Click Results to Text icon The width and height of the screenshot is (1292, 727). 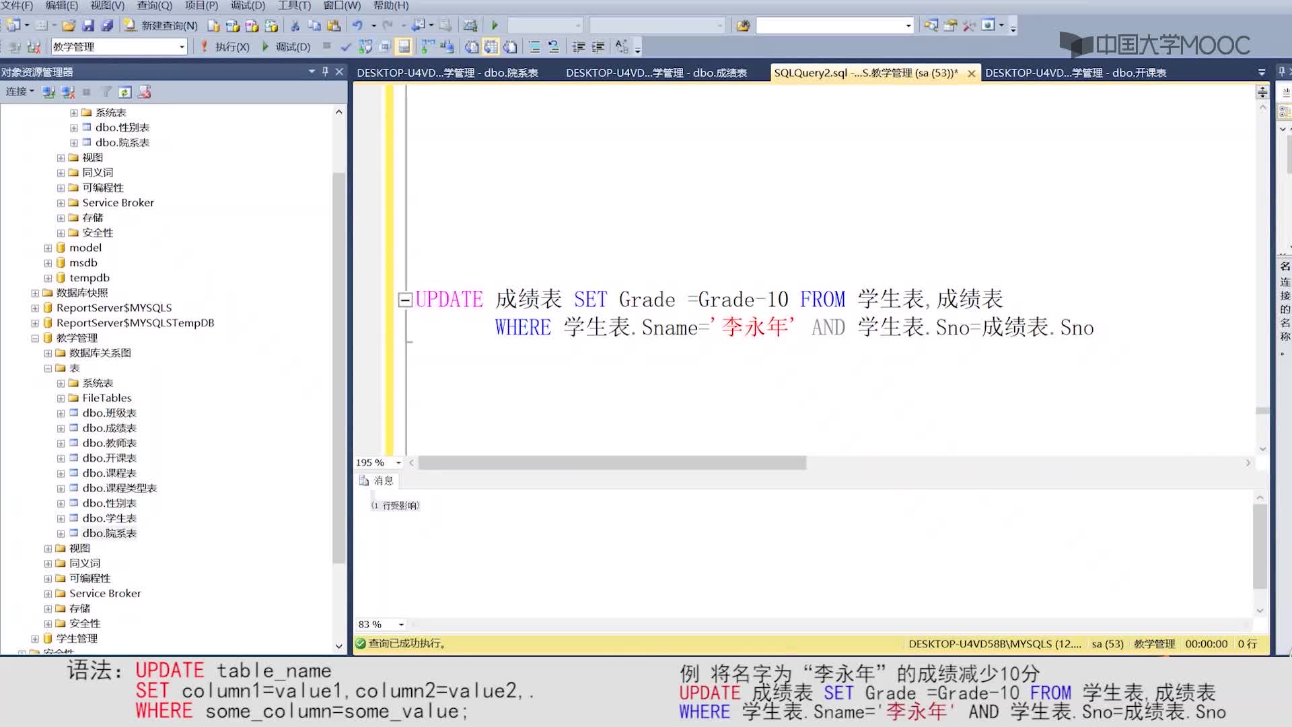click(472, 46)
